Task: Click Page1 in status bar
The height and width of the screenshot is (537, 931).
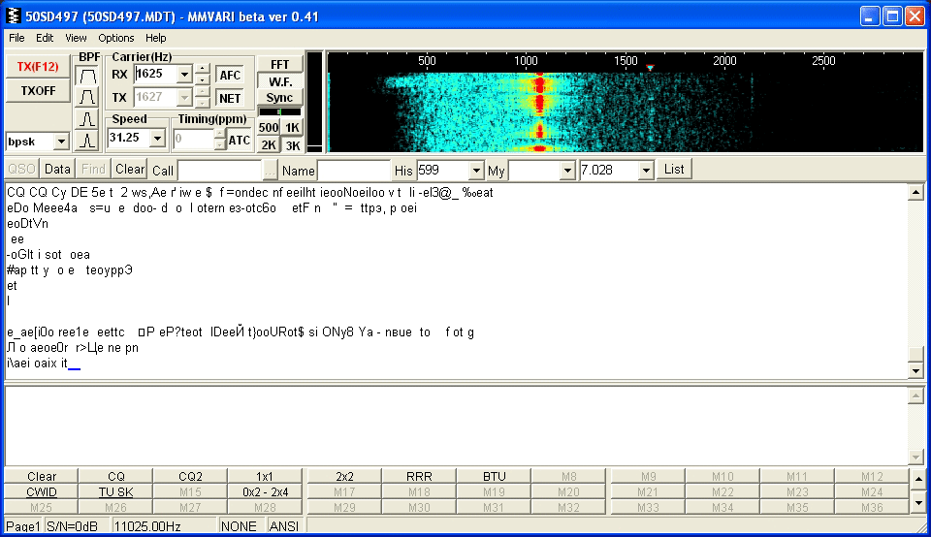Action: 23,526
